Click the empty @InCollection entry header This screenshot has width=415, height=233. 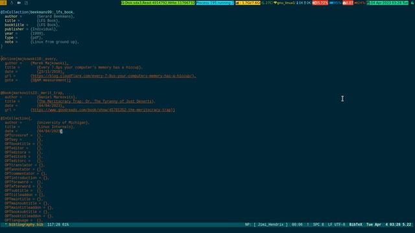(16, 118)
